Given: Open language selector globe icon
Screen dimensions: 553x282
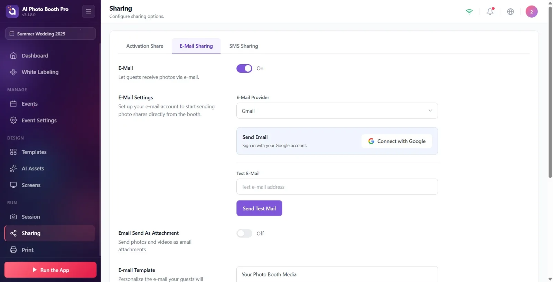Looking at the screenshot, I should coord(510,11).
